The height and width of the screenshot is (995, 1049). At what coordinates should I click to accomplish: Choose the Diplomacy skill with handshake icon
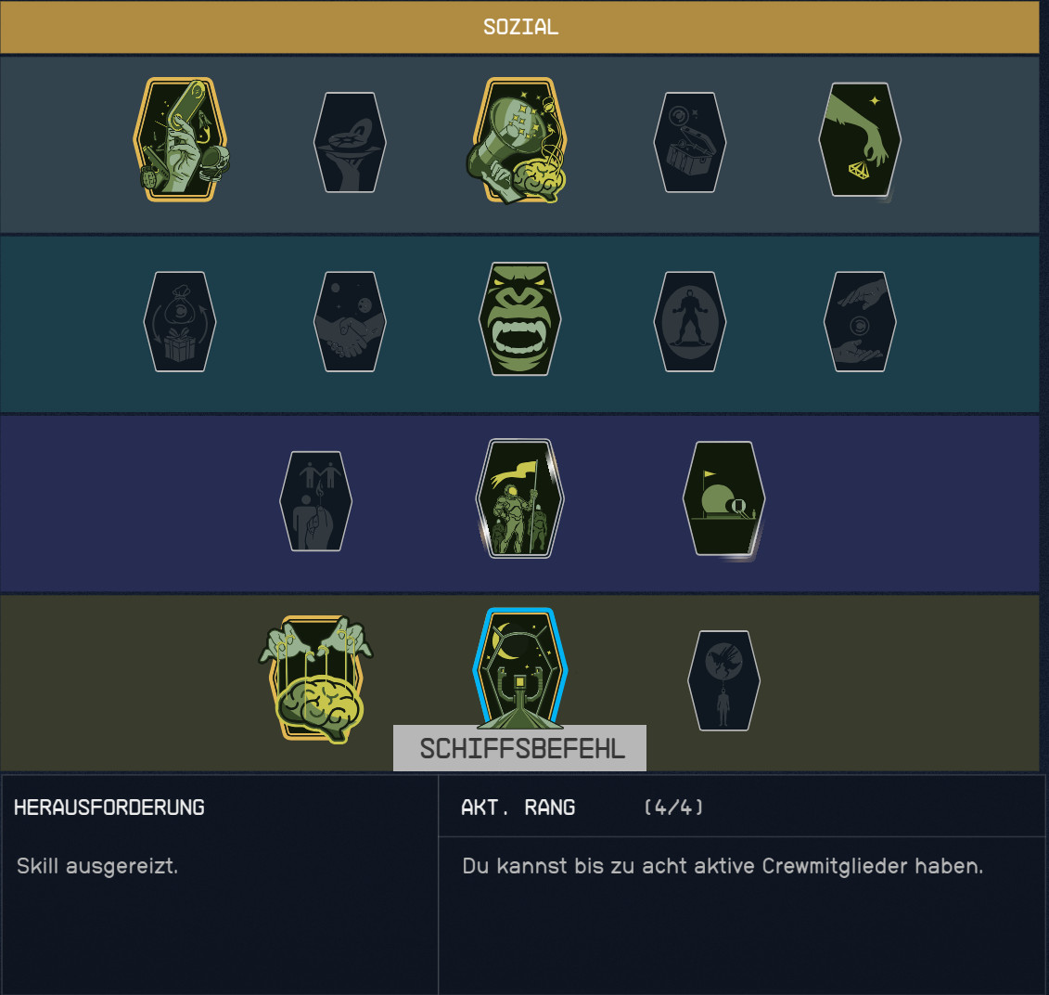tap(350, 321)
